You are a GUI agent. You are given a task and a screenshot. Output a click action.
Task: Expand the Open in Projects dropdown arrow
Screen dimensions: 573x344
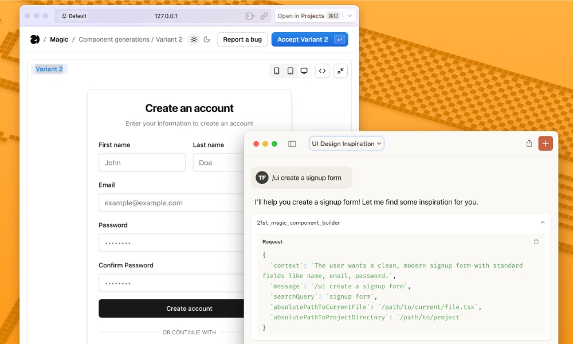tap(350, 16)
